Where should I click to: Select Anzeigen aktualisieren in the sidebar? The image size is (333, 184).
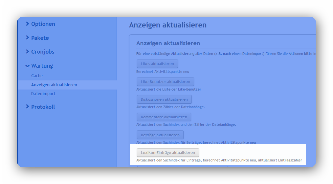point(54,85)
